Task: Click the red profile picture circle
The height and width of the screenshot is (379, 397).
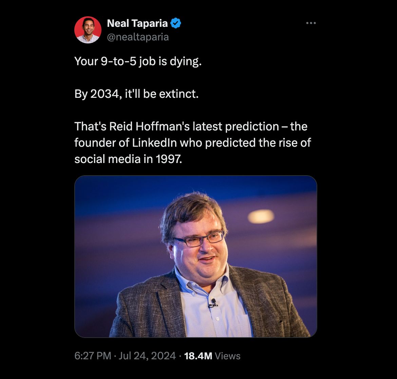Action: (x=88, y=30)
